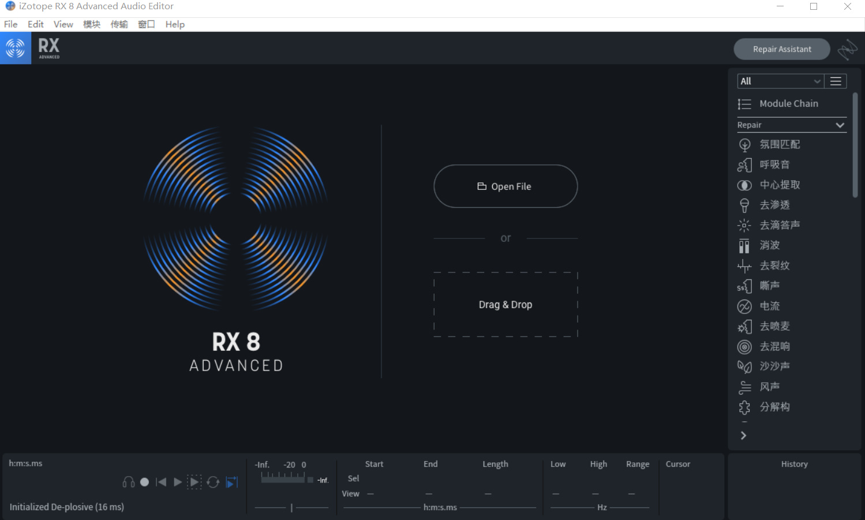Click the History panel header
Image resolution: width=865 pixels, height=520 pixels.
click(x=795, y=464)
